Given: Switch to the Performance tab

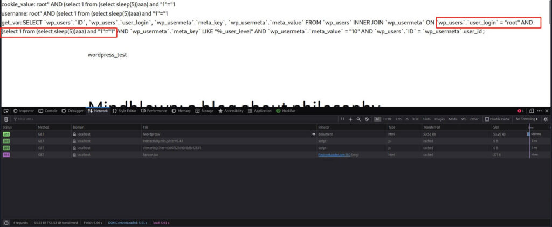Looking at the screenshot, I should coord(154,111).
